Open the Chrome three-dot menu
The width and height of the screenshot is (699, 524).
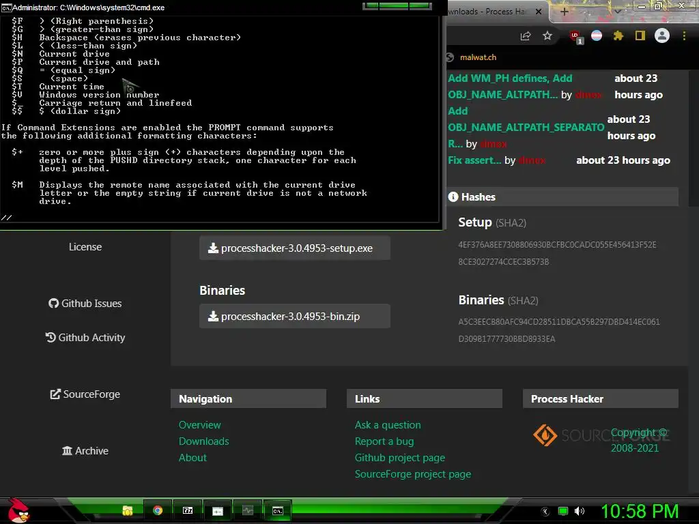684,35
